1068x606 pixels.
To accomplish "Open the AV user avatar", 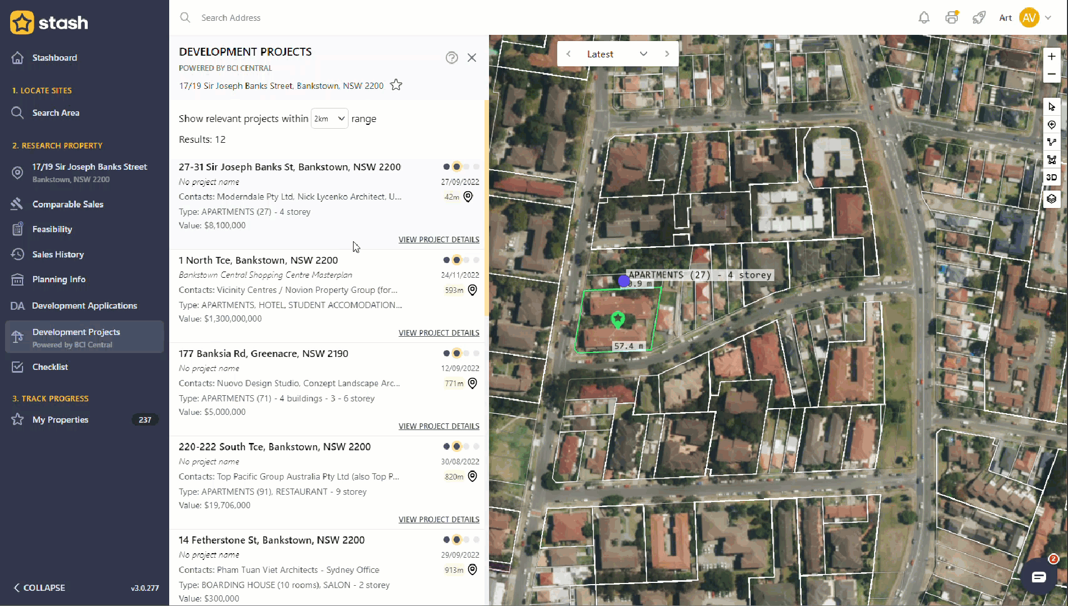I will click(x=1029, y=17).
